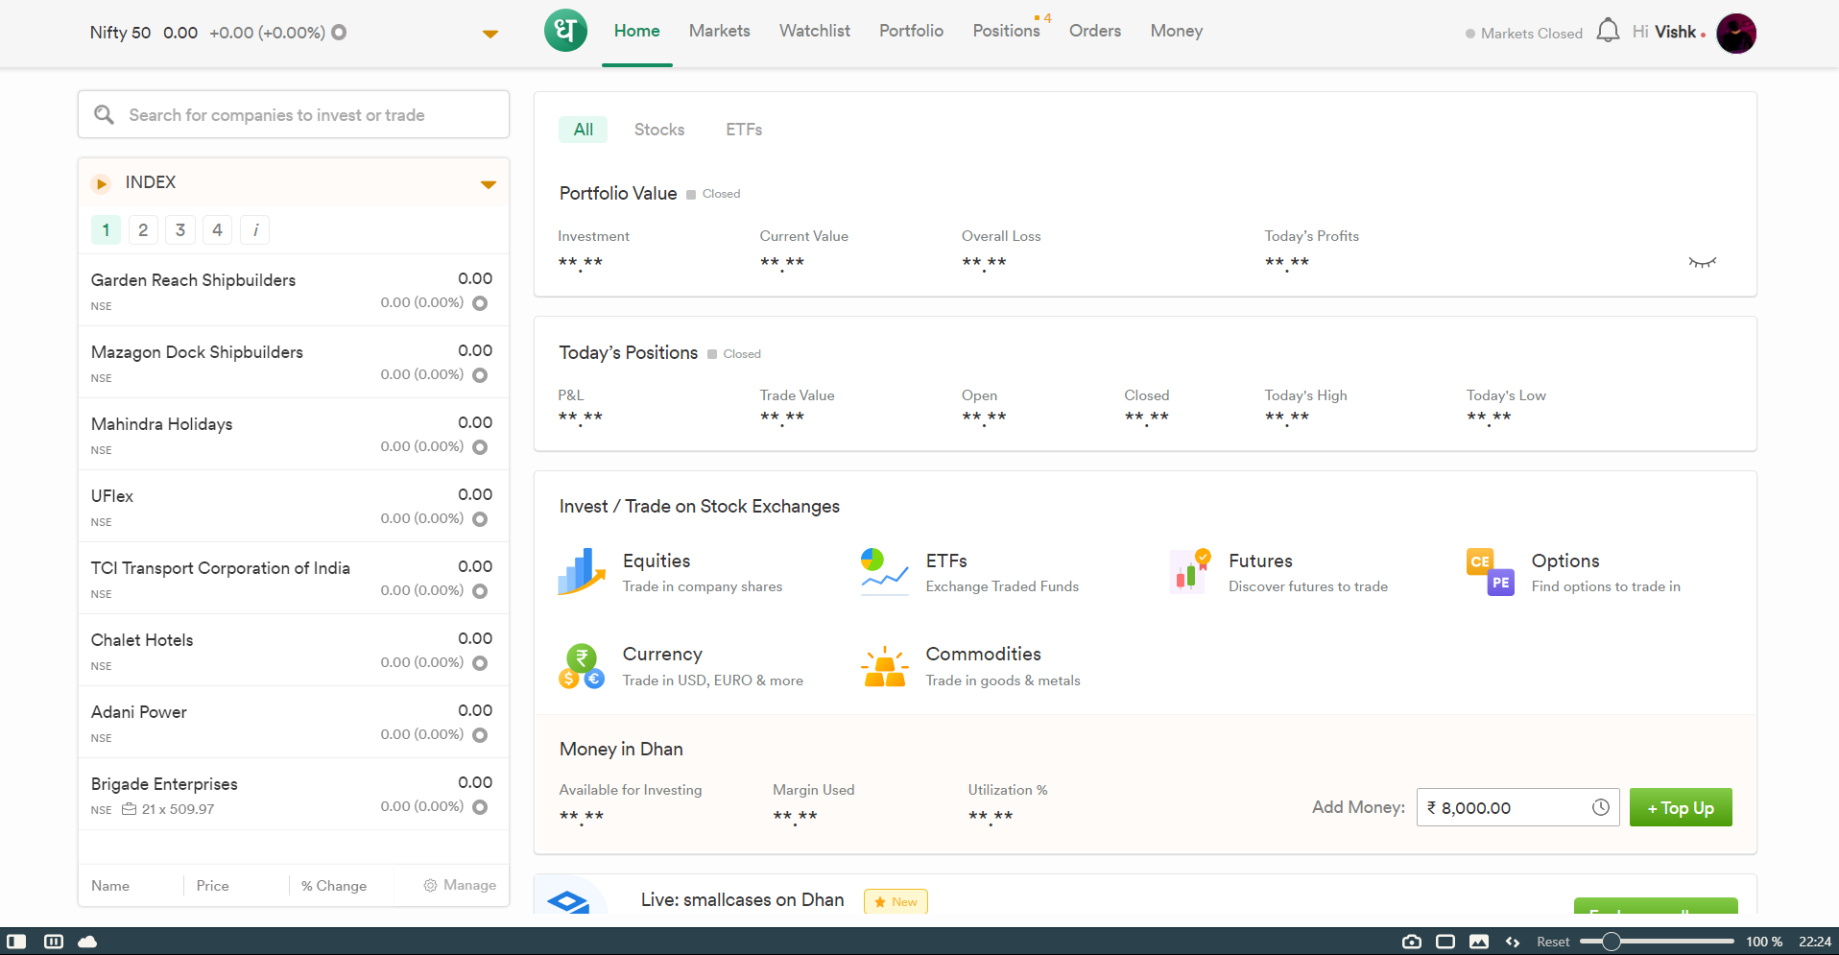Click the Add Money amount field
Viewport: 1839px width, 955px height.
click(x=1517, y=807)
